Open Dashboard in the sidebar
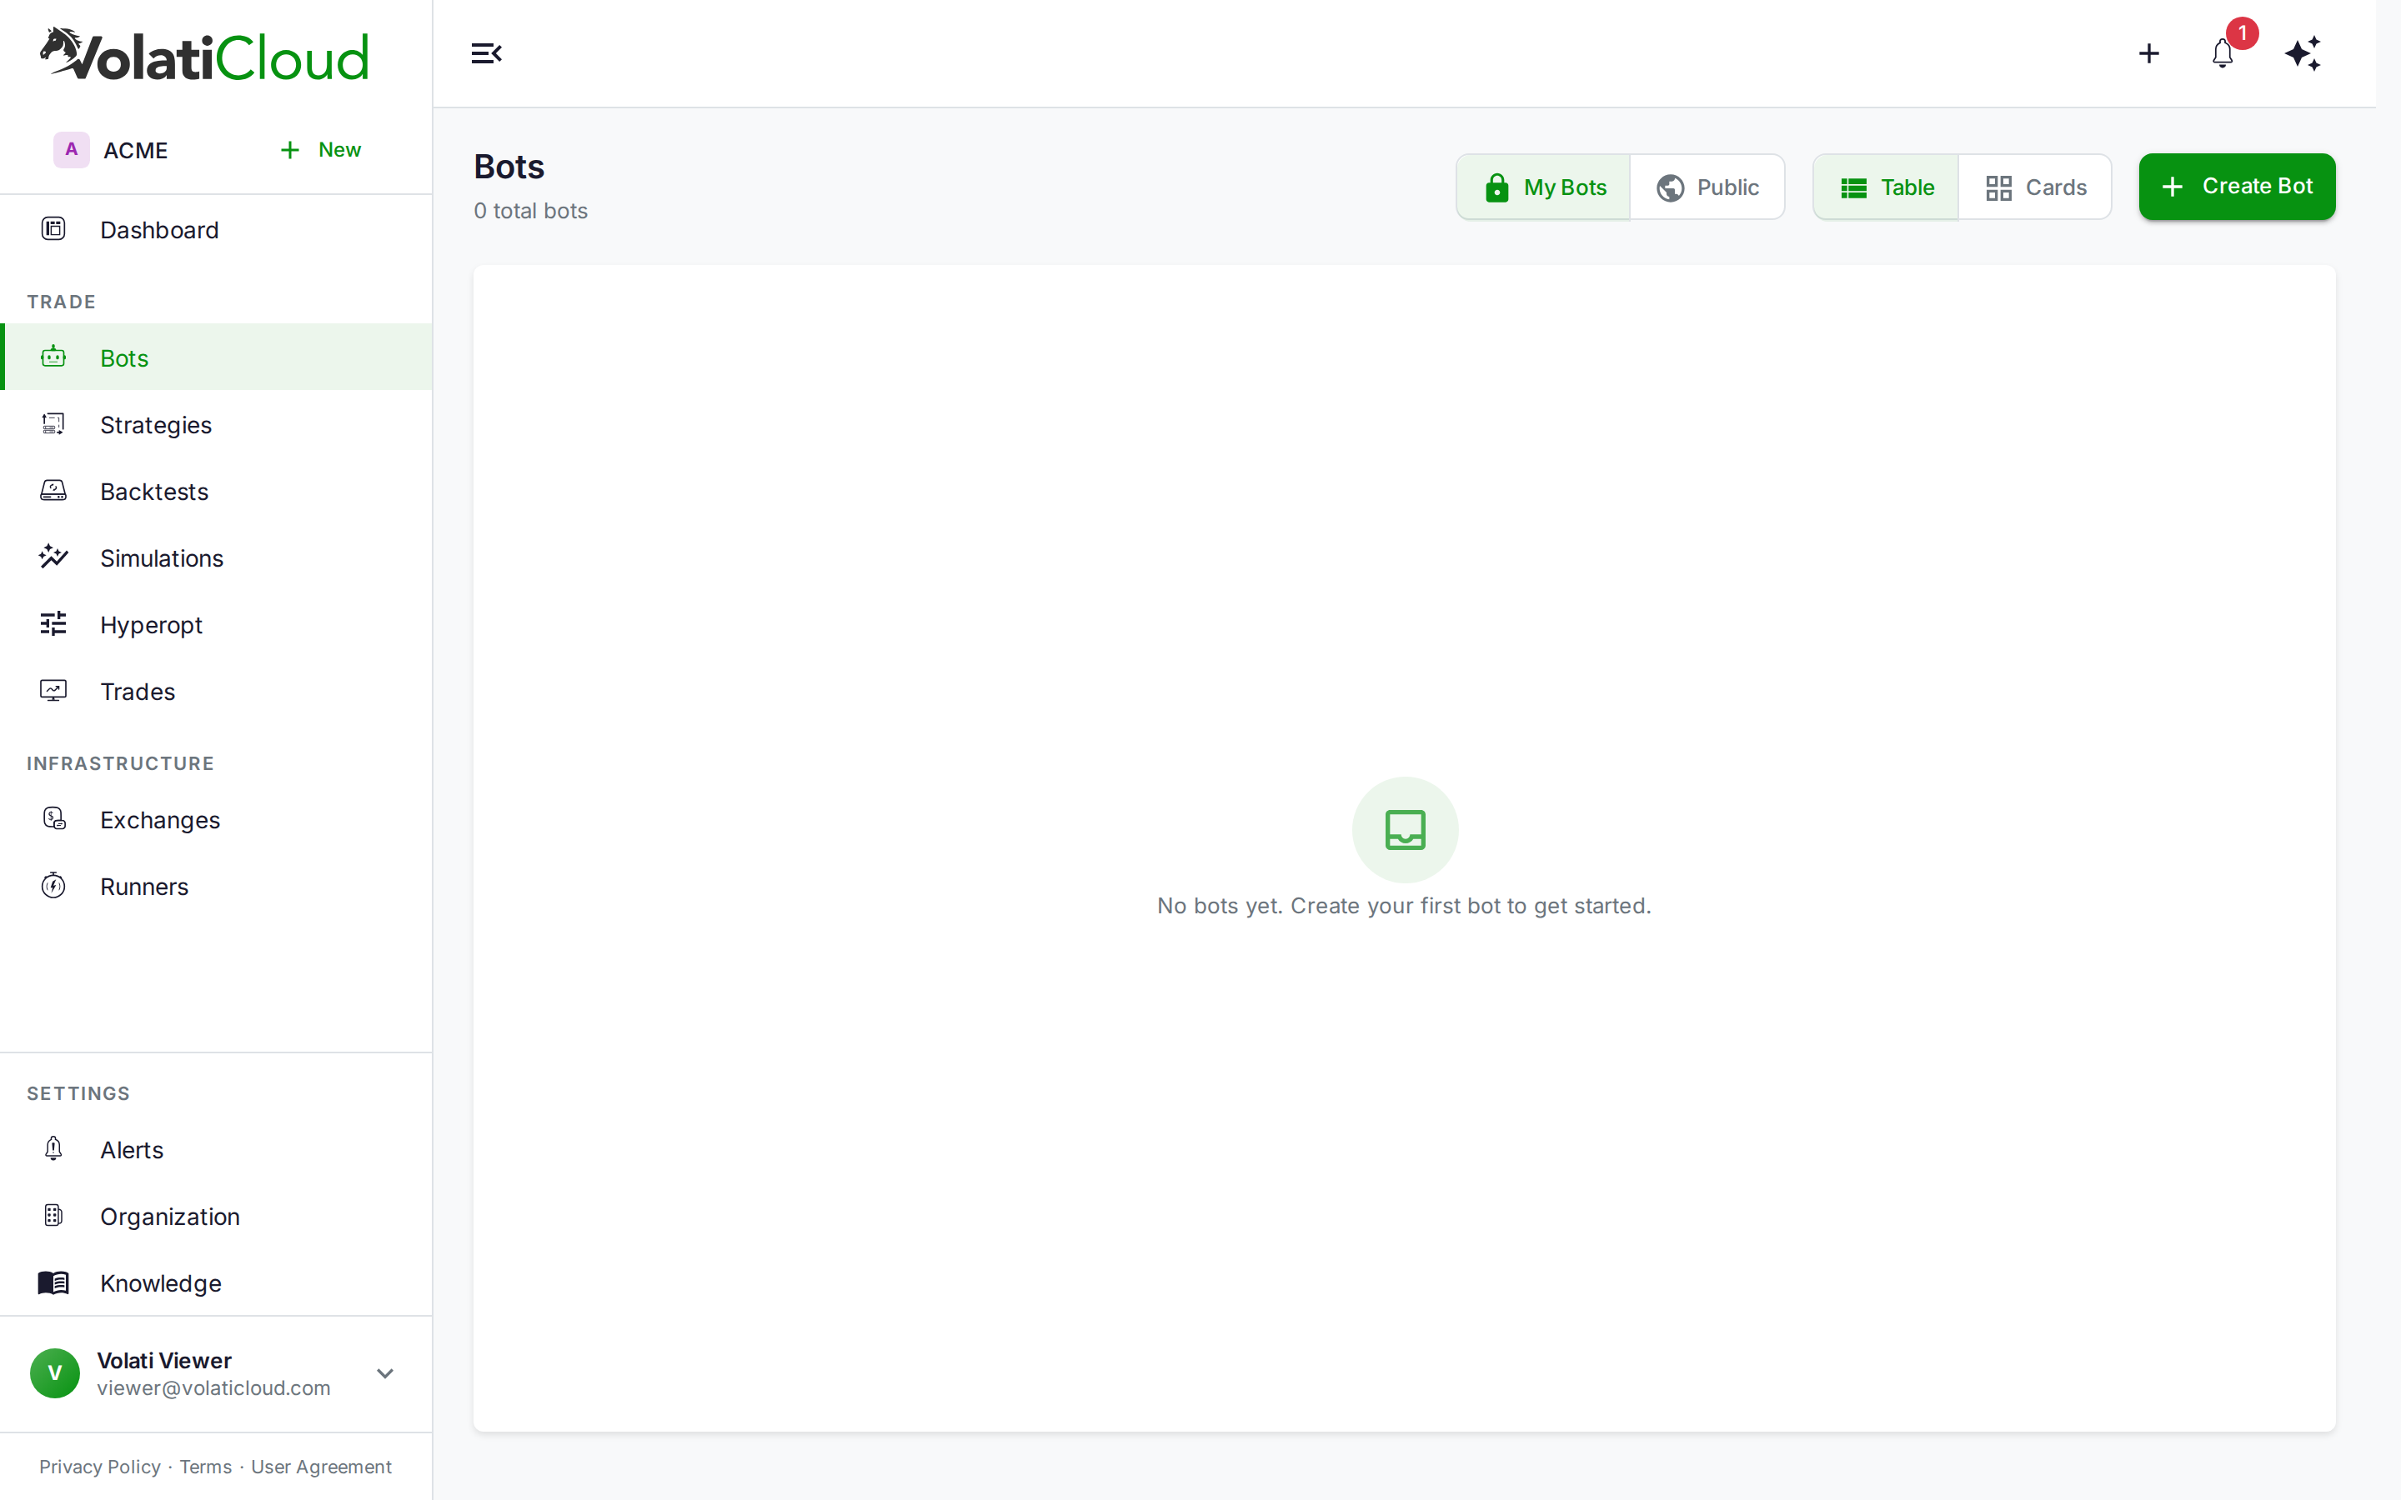 [216, 229]
